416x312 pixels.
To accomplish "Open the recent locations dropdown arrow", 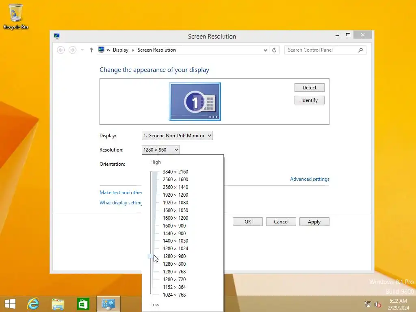I will pos(82,50).
